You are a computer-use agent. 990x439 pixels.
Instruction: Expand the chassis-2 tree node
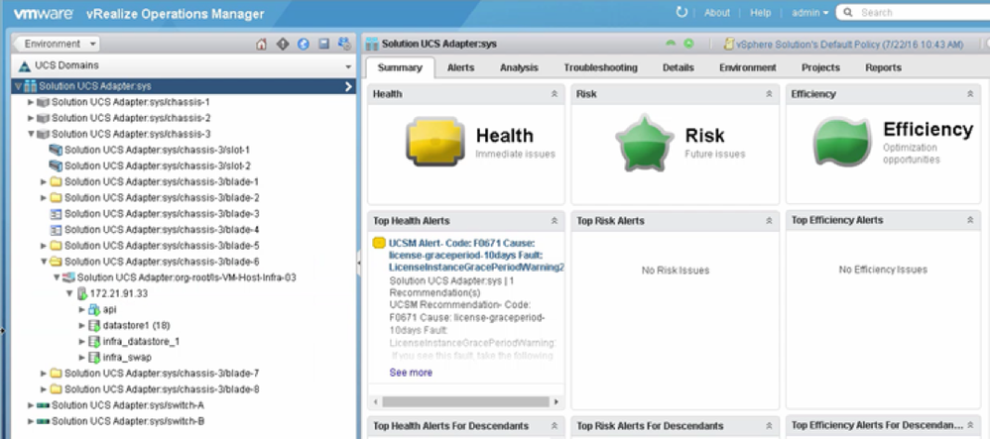pyautogui.click(x=31, y=118)
